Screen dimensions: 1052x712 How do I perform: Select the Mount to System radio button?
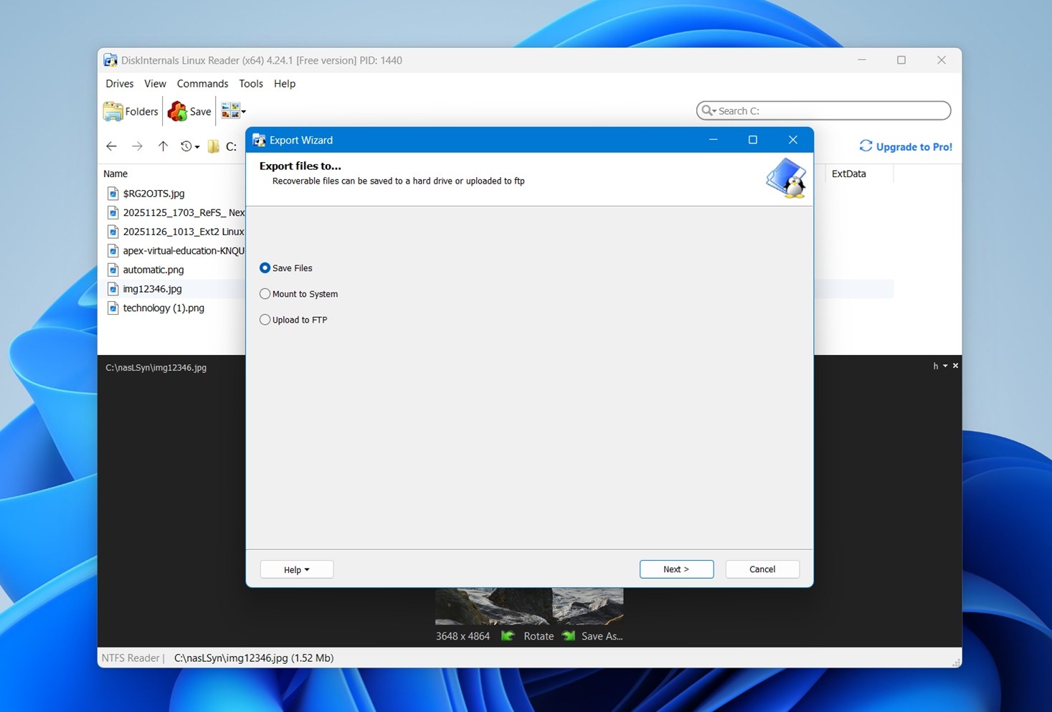click(265, 293)
